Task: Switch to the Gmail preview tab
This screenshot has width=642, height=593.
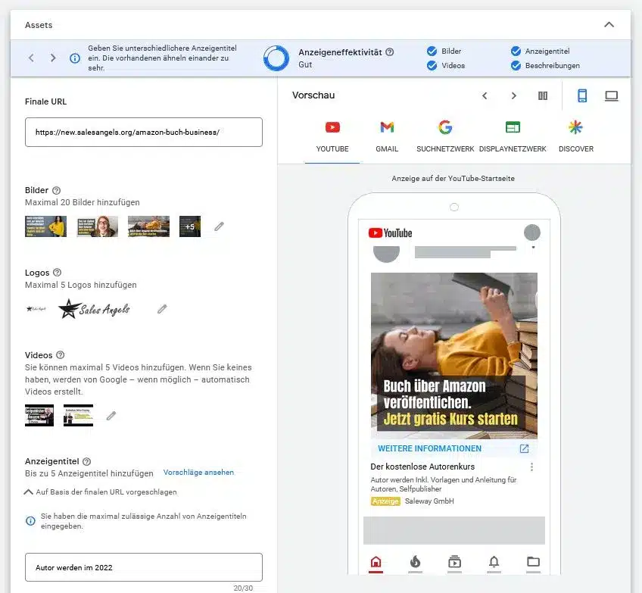Action: pyautogui.click(x=387, y=137)
